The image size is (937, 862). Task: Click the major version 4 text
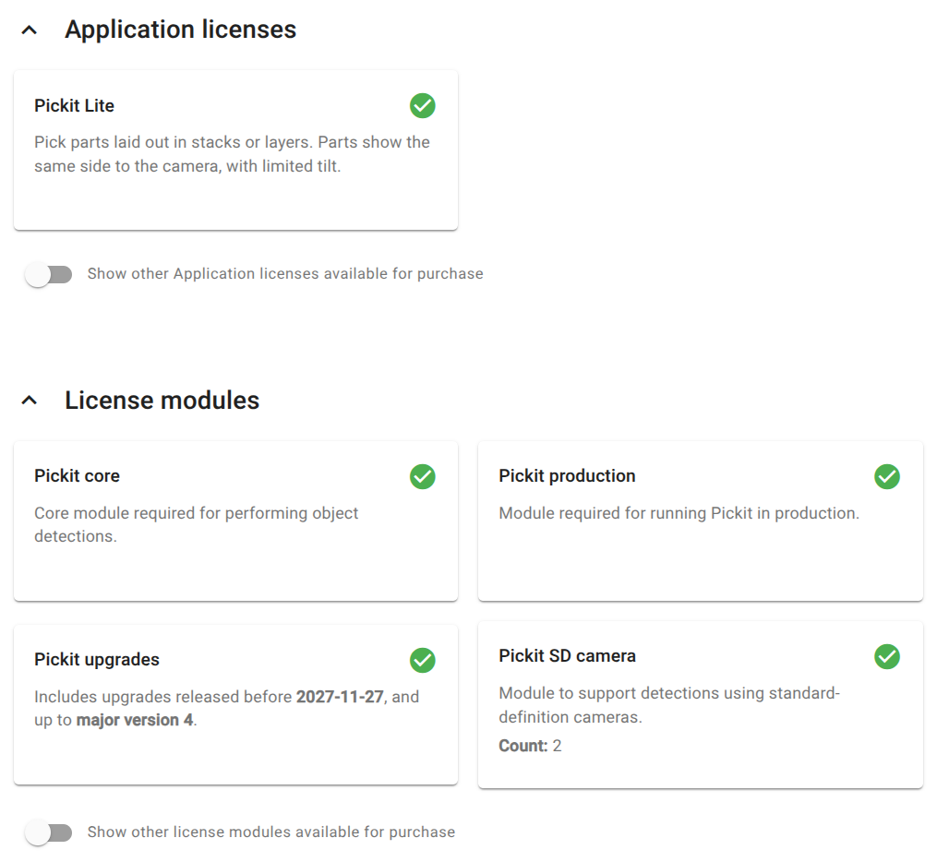click(x=135, y=720)
